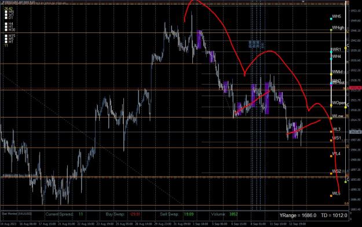Click the Sell Swap label
The height and width of the screenshot is (227, 362).
pyautogui.click(x=169, y=214)
